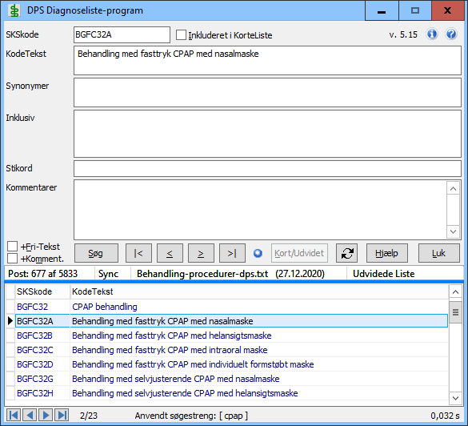The height and width of the screenshot is (426, 468).
Task: Click row selector arrow for BGFC32A
Action: click(x=10, y=321)
